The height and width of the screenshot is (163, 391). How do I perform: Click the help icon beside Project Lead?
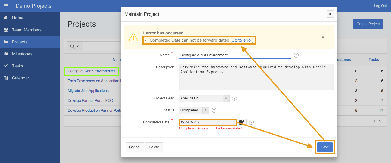coord(234,98)
